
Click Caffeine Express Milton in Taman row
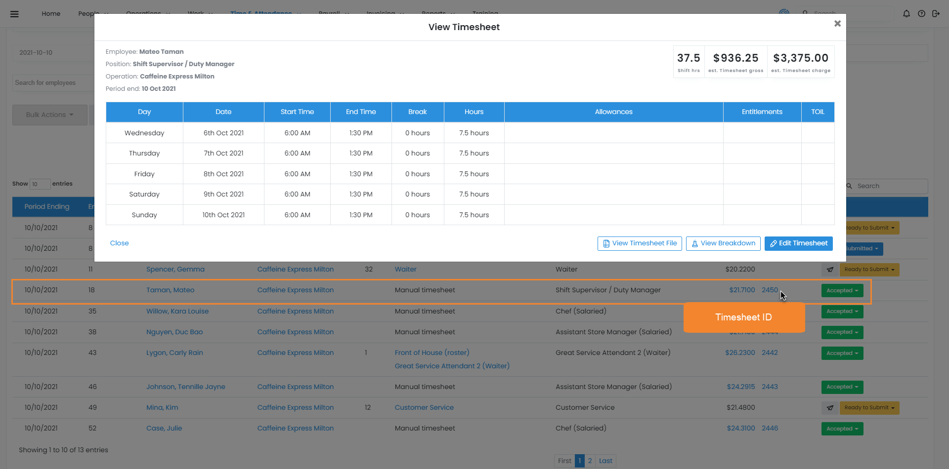(x=296, y=290)
